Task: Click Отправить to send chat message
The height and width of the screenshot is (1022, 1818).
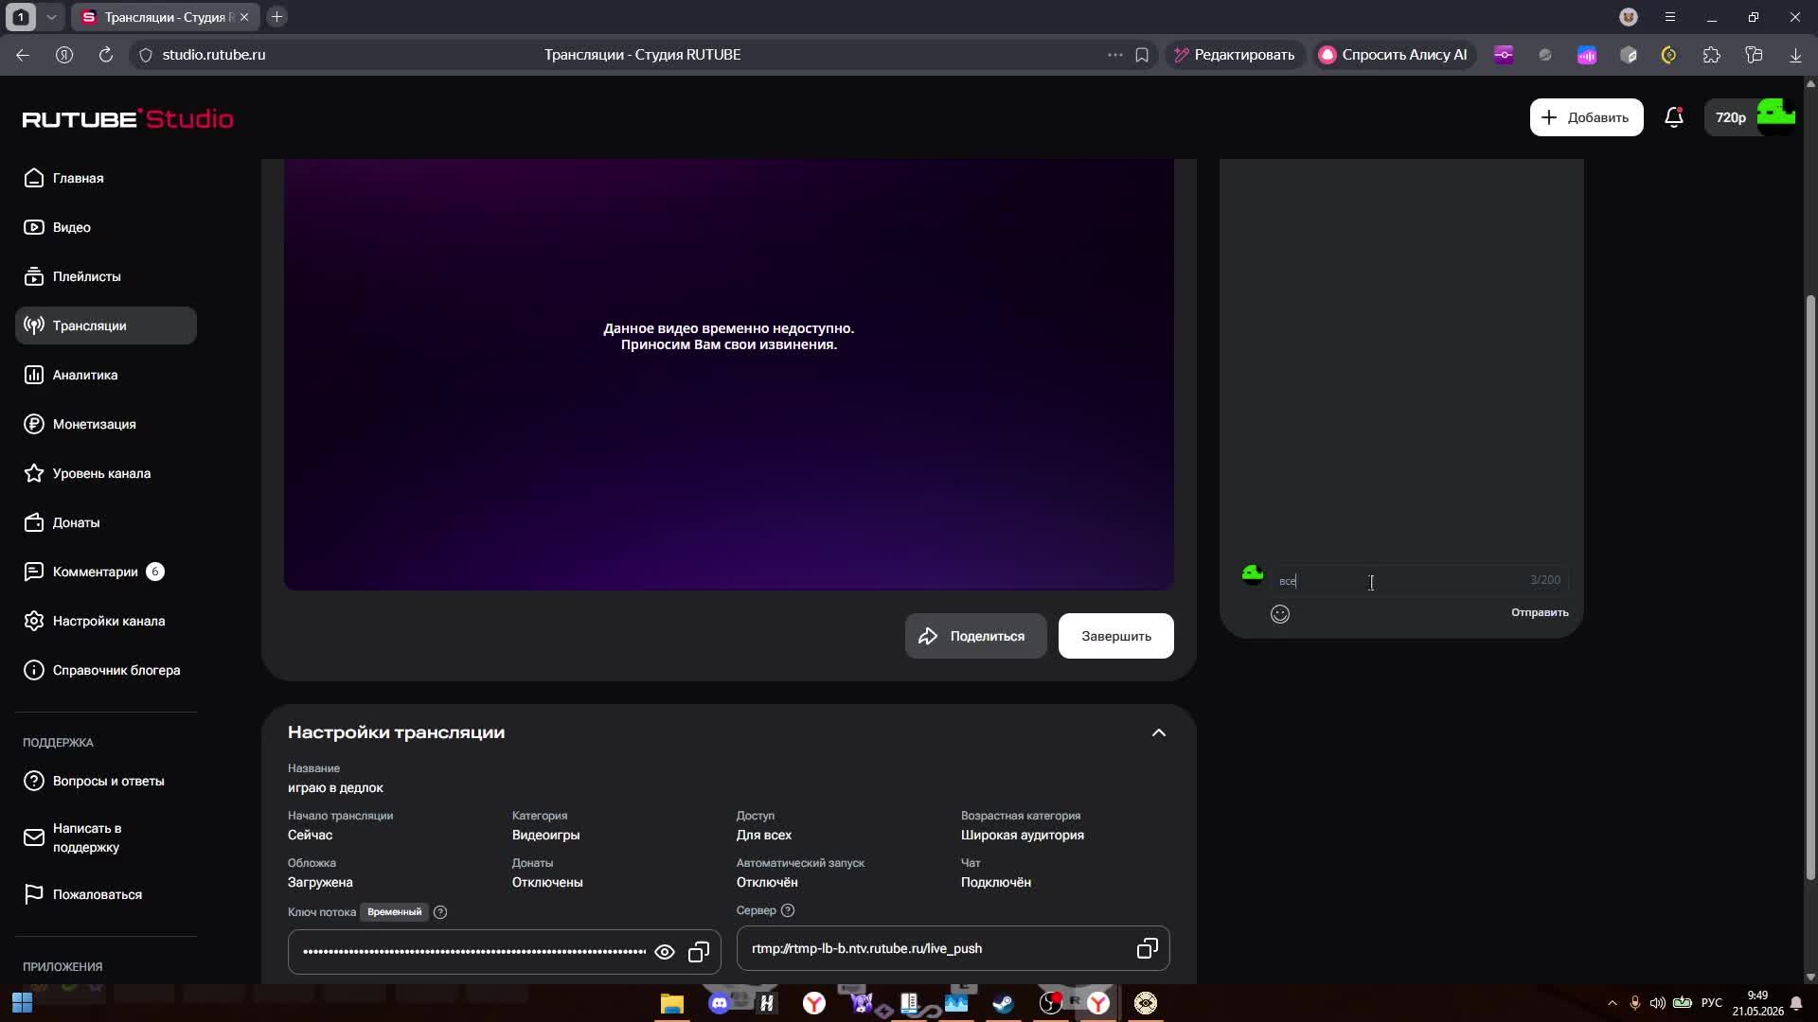Action: coord(1540,612)
